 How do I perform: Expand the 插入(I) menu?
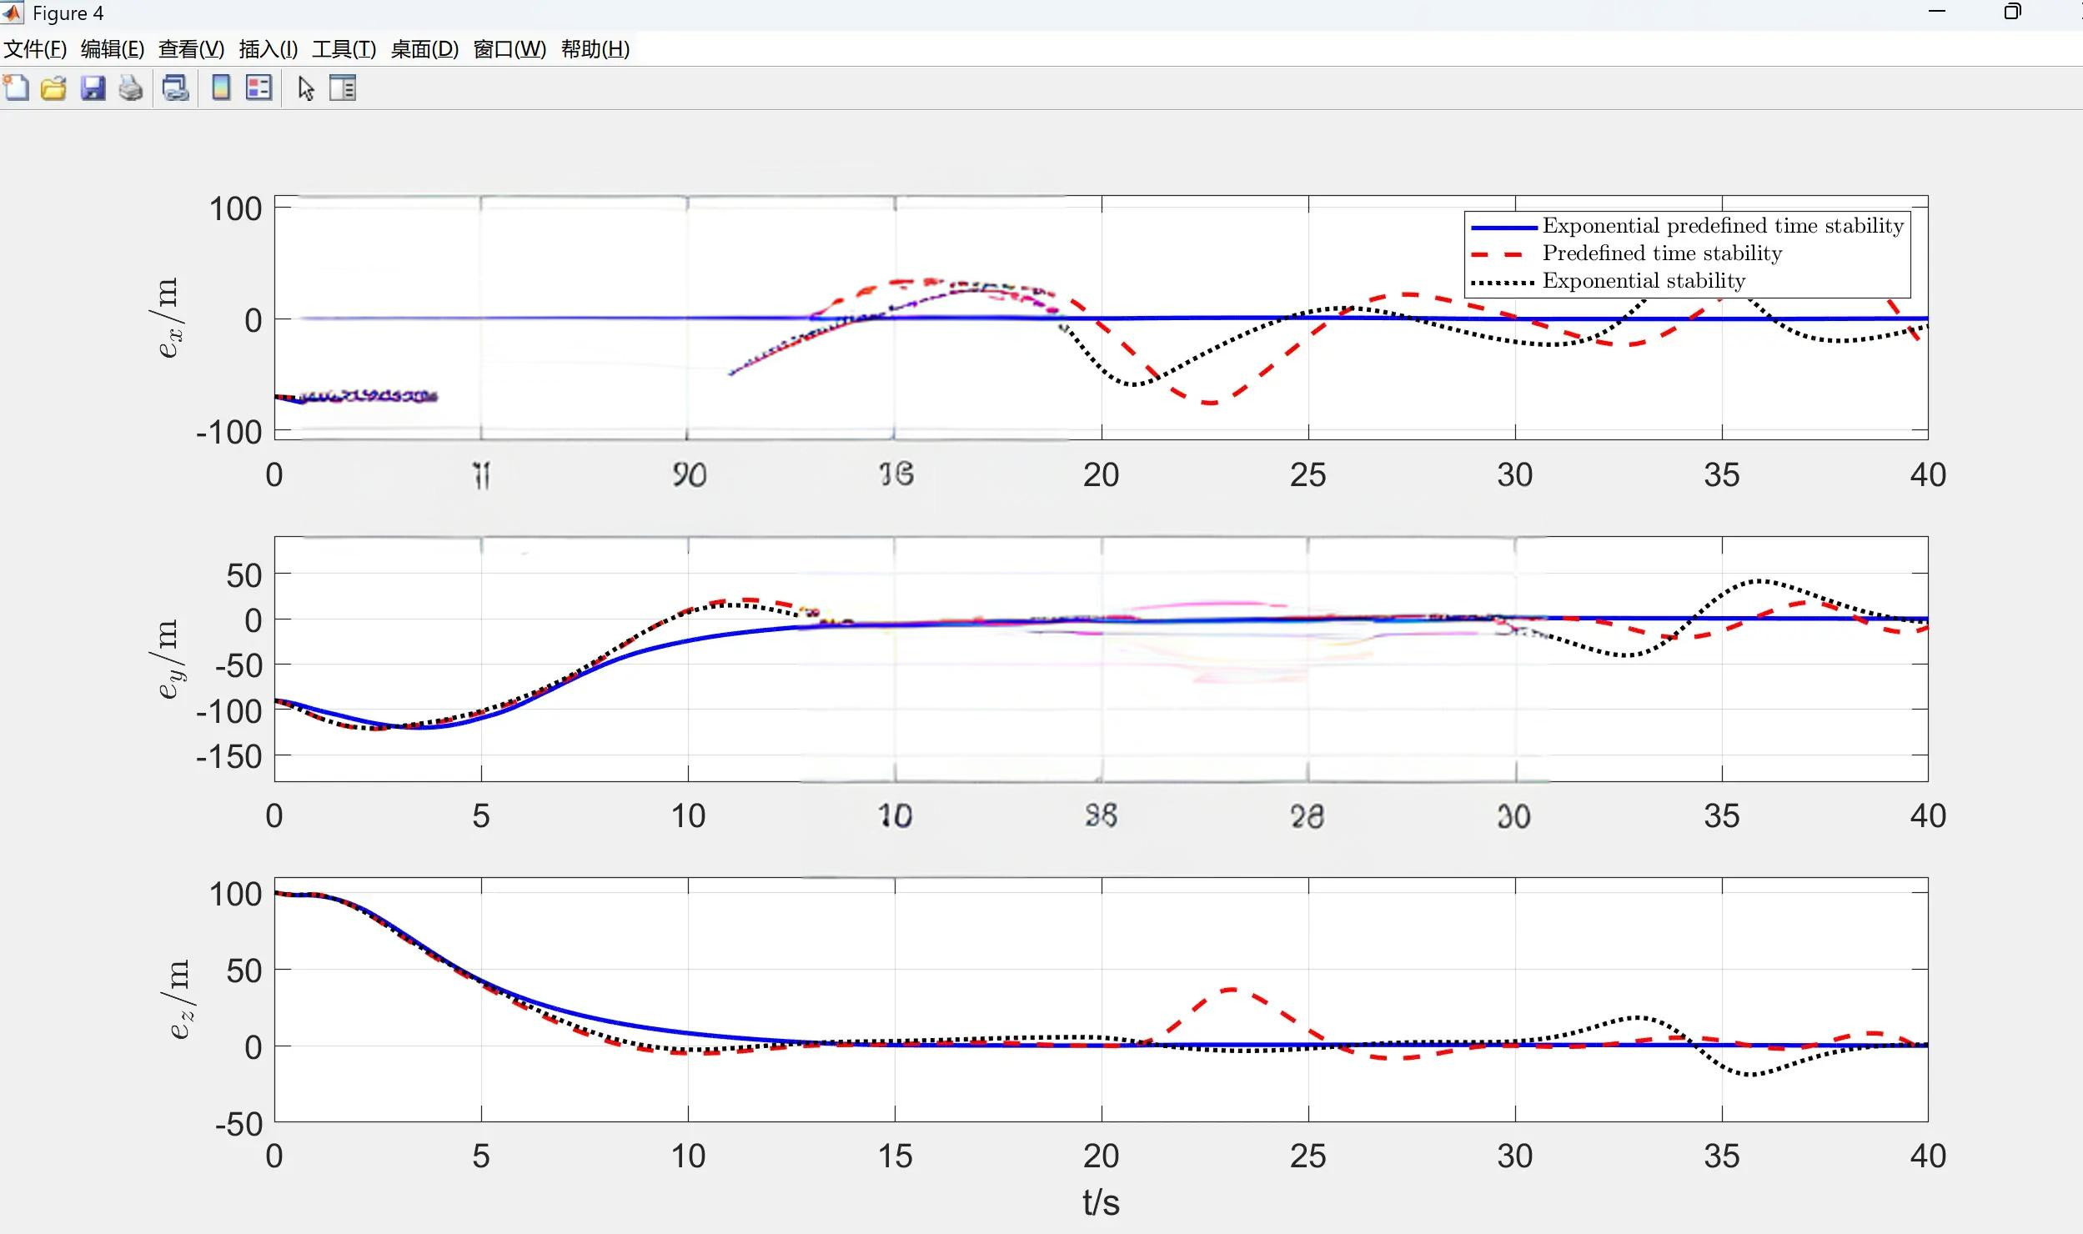[x=268, y=49]
